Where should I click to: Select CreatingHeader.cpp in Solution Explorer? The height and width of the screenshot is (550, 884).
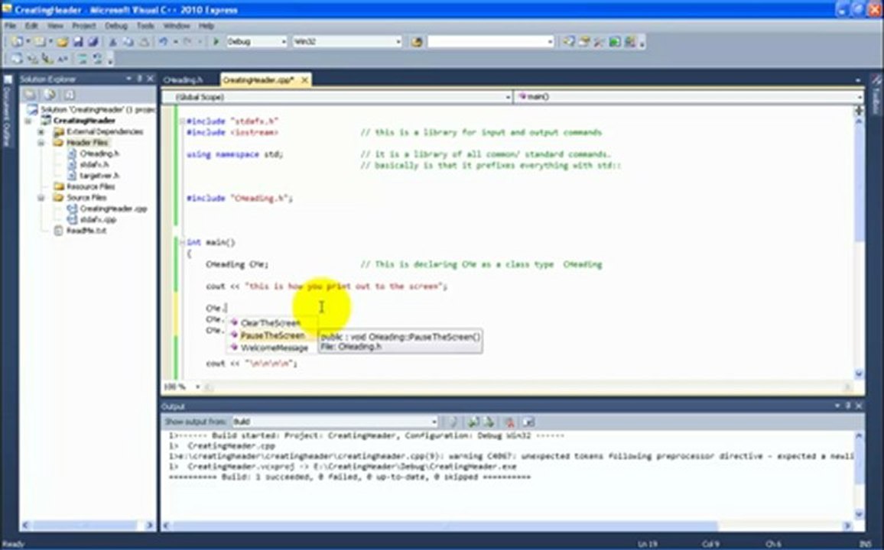113,209
